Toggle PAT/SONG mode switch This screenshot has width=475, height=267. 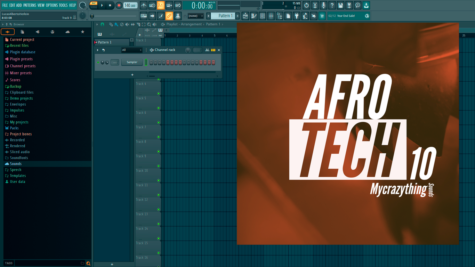[x=94, y=5]
